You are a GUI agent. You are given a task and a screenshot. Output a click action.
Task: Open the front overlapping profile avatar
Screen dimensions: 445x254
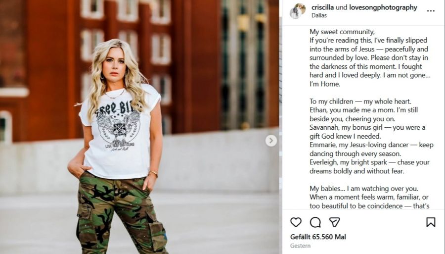(296, 13)
